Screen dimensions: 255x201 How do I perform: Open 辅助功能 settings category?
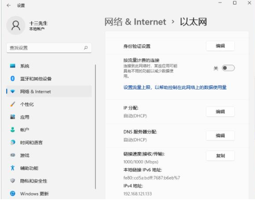(x=49, y=168)
